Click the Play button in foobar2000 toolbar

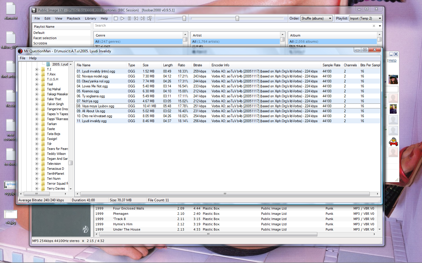(x=122, y=18)
